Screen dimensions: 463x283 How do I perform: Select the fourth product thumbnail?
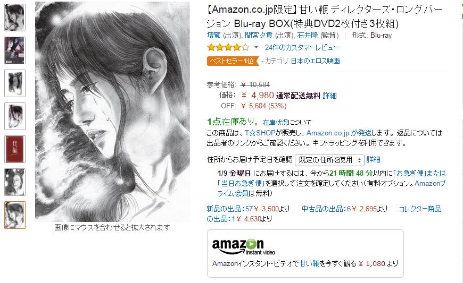click(15, 116)
